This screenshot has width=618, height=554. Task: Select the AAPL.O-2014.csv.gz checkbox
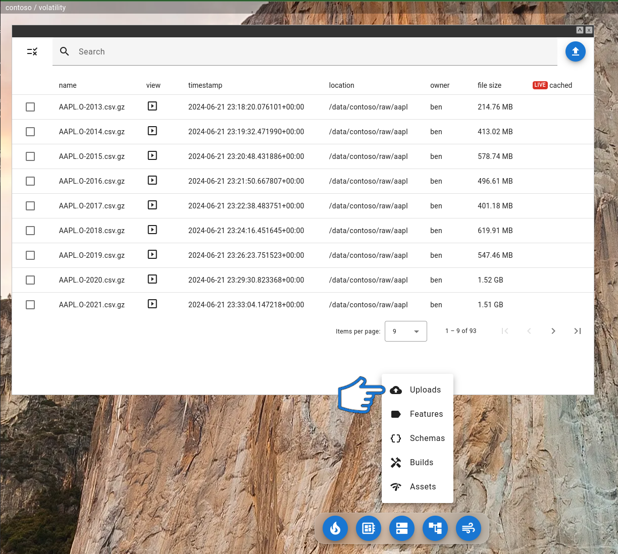pyautogui.click(x=30, y=132)
